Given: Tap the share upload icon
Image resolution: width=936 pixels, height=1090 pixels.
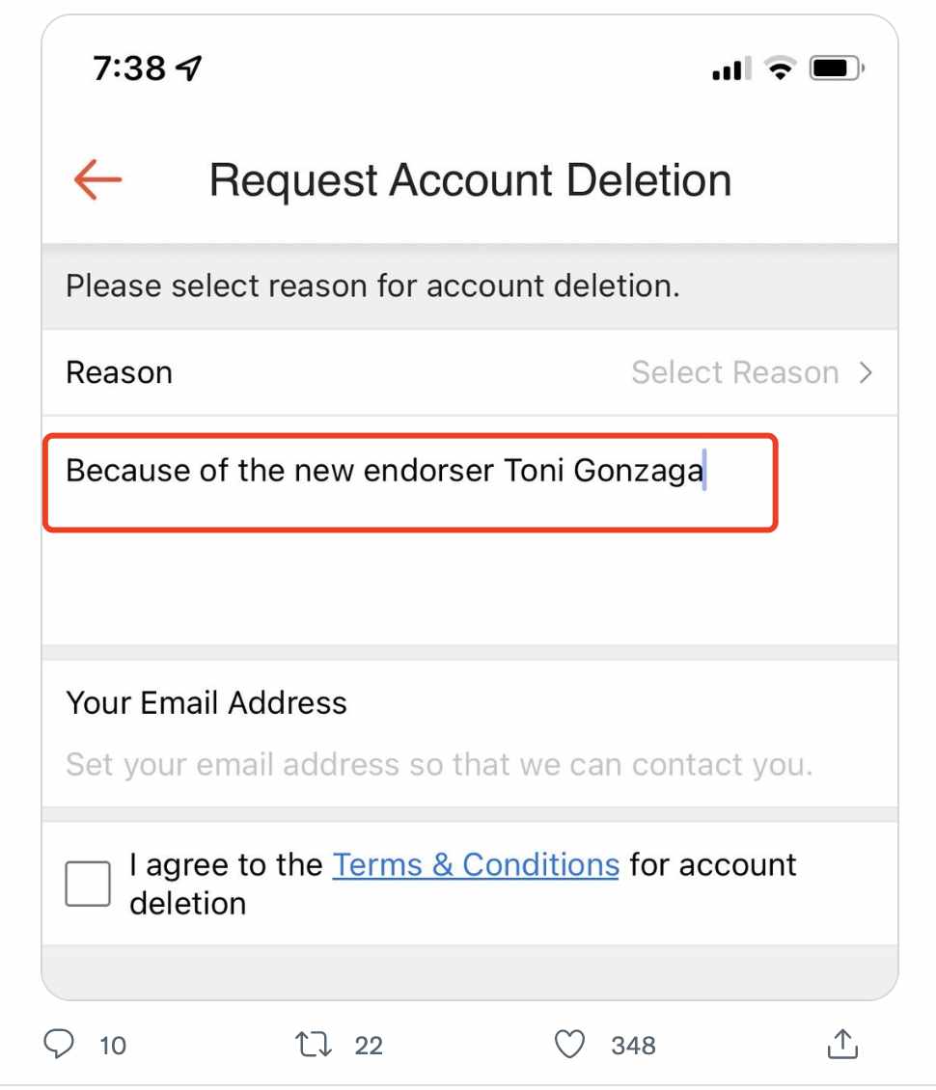Looking at the screenshot, I should 842,1044.
